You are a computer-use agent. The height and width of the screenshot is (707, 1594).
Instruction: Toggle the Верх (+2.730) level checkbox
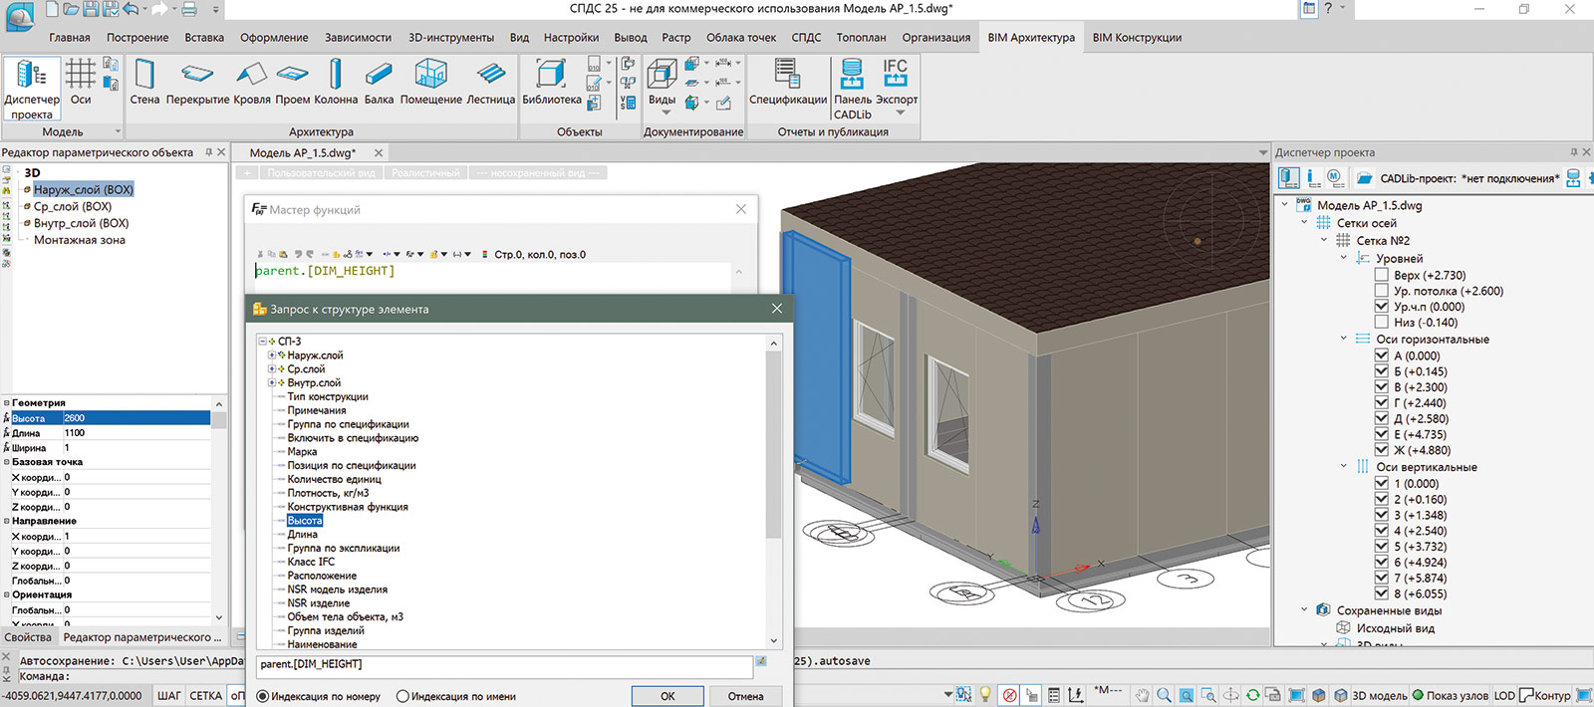point(1381,275)
